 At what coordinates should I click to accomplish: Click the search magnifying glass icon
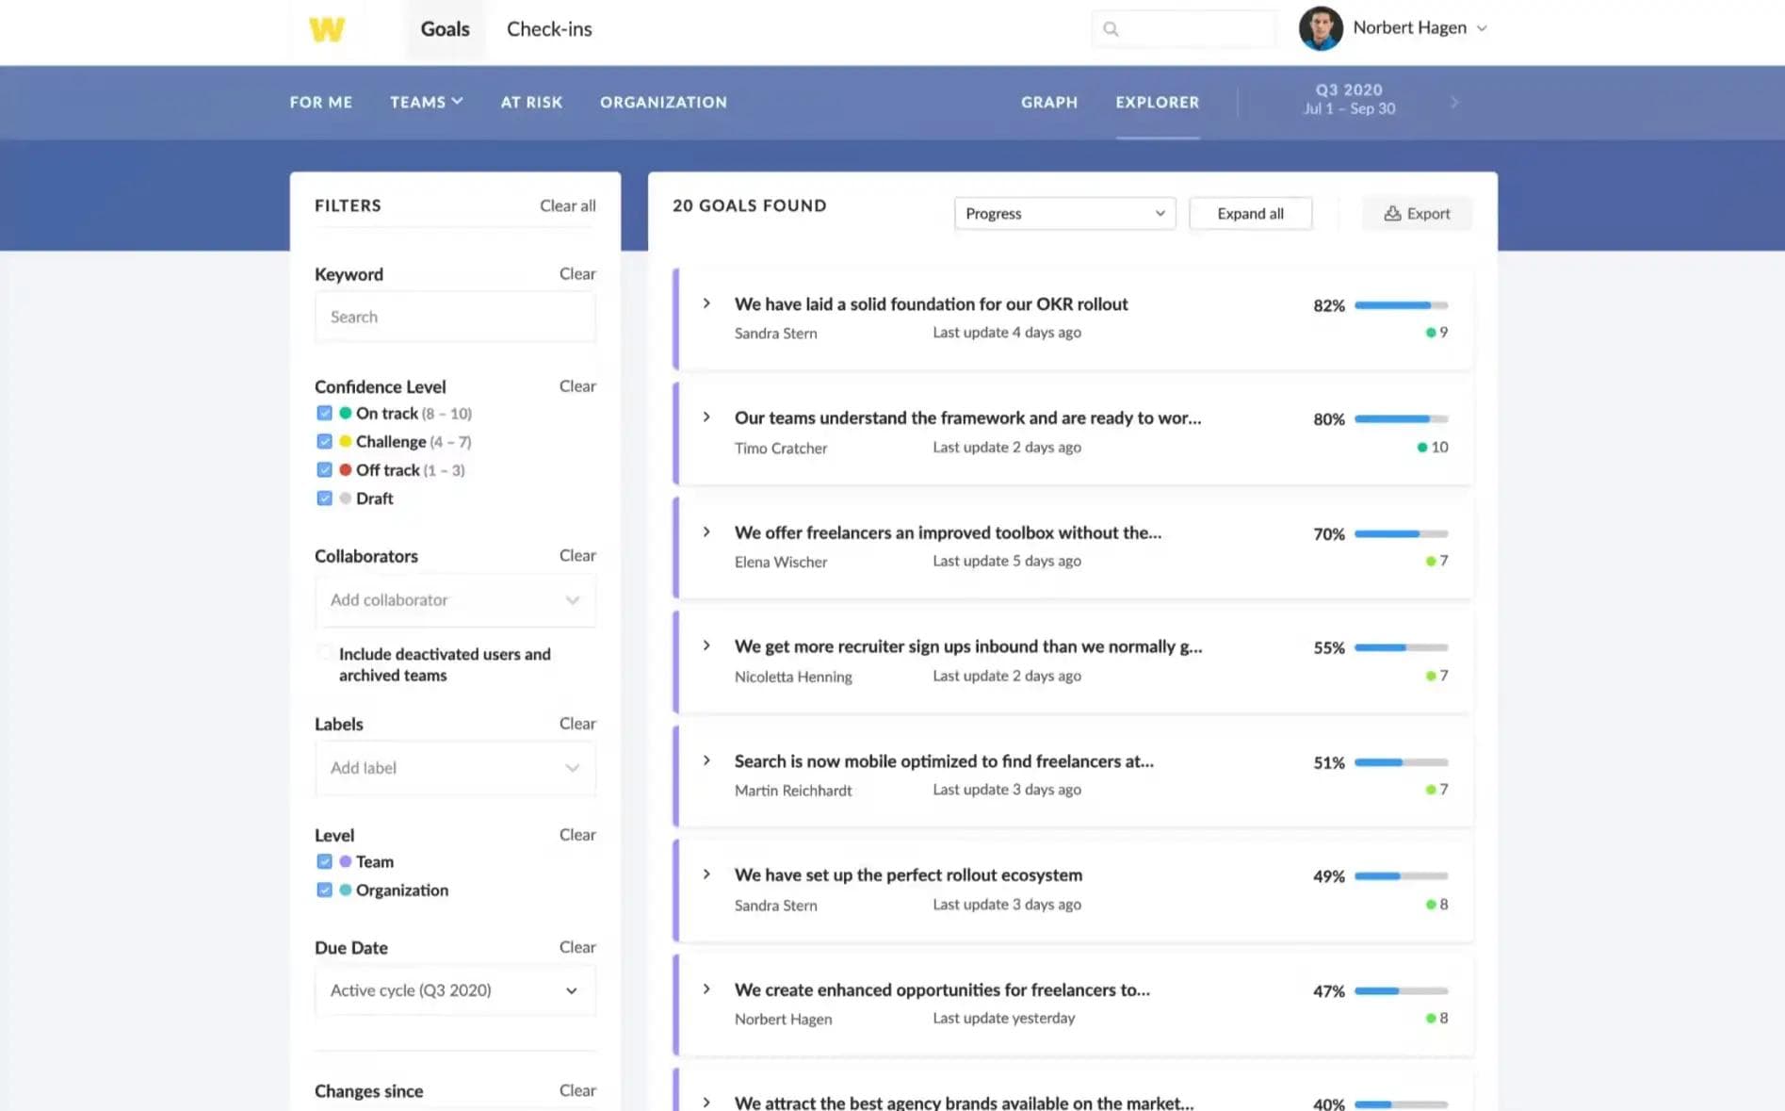click(x=1112, y=28)
